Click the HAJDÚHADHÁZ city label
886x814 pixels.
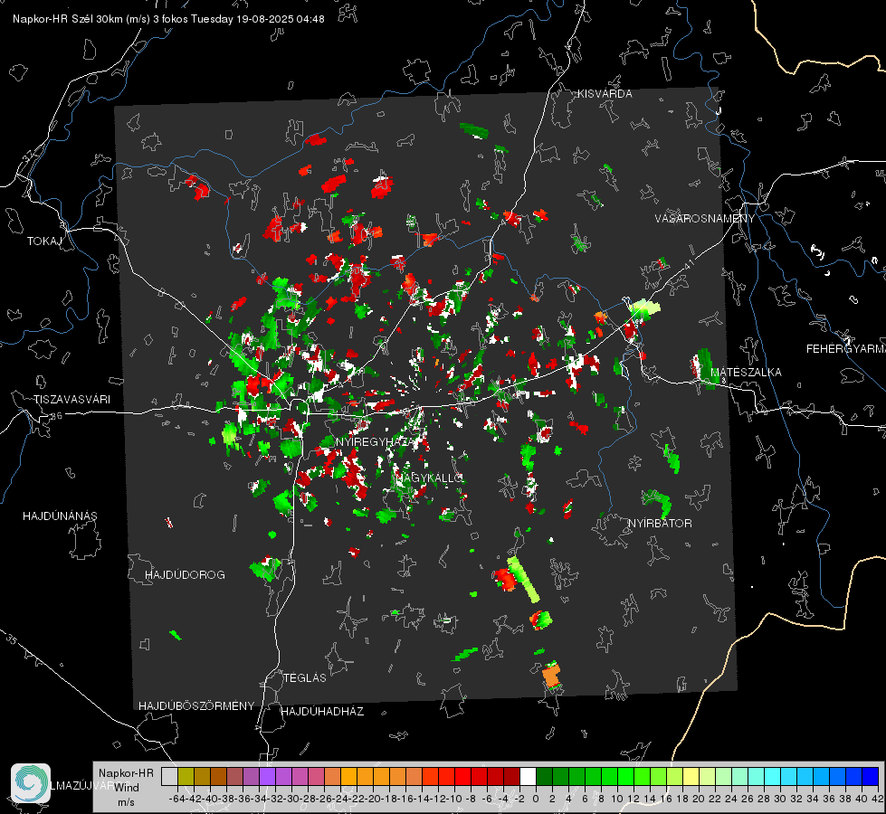click(x=322, y=712)
